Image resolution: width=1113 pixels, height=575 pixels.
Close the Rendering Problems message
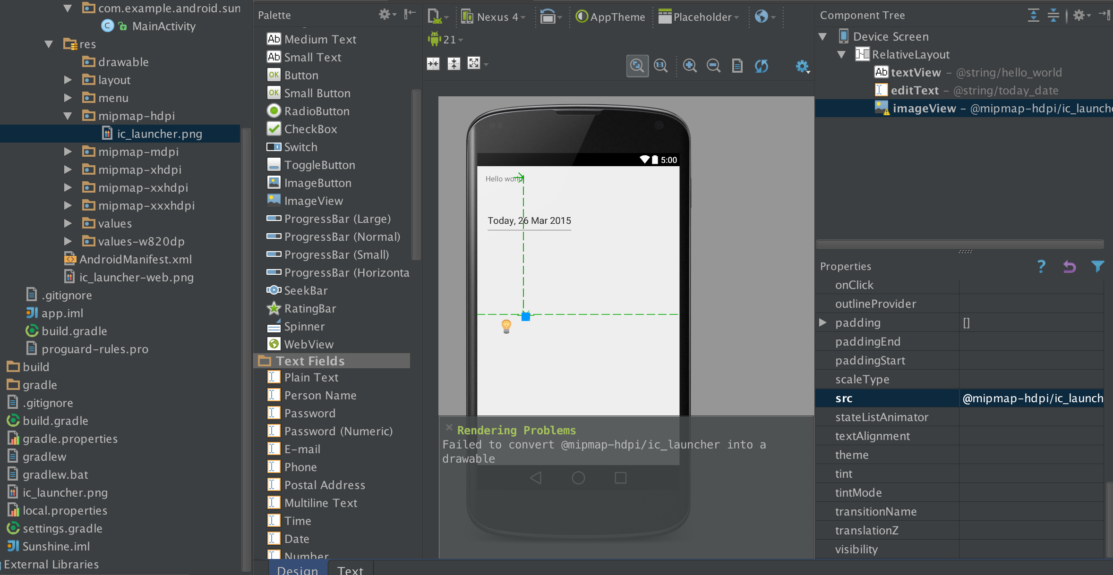pos(449,427)
